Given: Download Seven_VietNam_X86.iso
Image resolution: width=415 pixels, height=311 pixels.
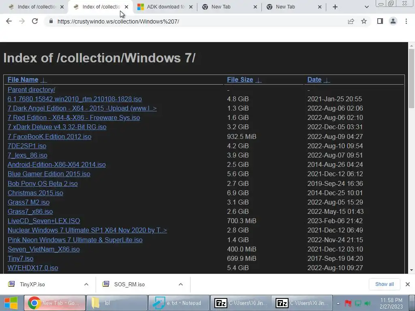Looking at the screenshot, I should click(x=43, y=249).
